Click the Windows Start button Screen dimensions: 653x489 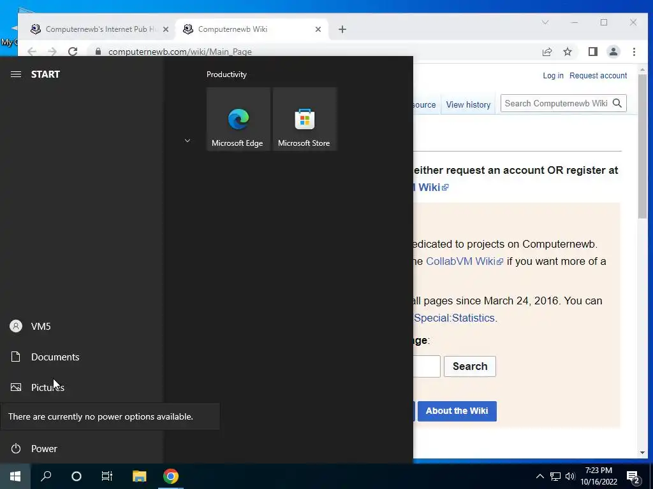15,476
